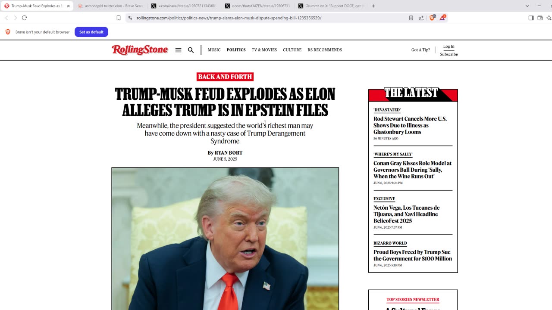The width and height of the screenshot is (552, 310).
Task: Click the Trump article photo
Action: coord(225,239)
